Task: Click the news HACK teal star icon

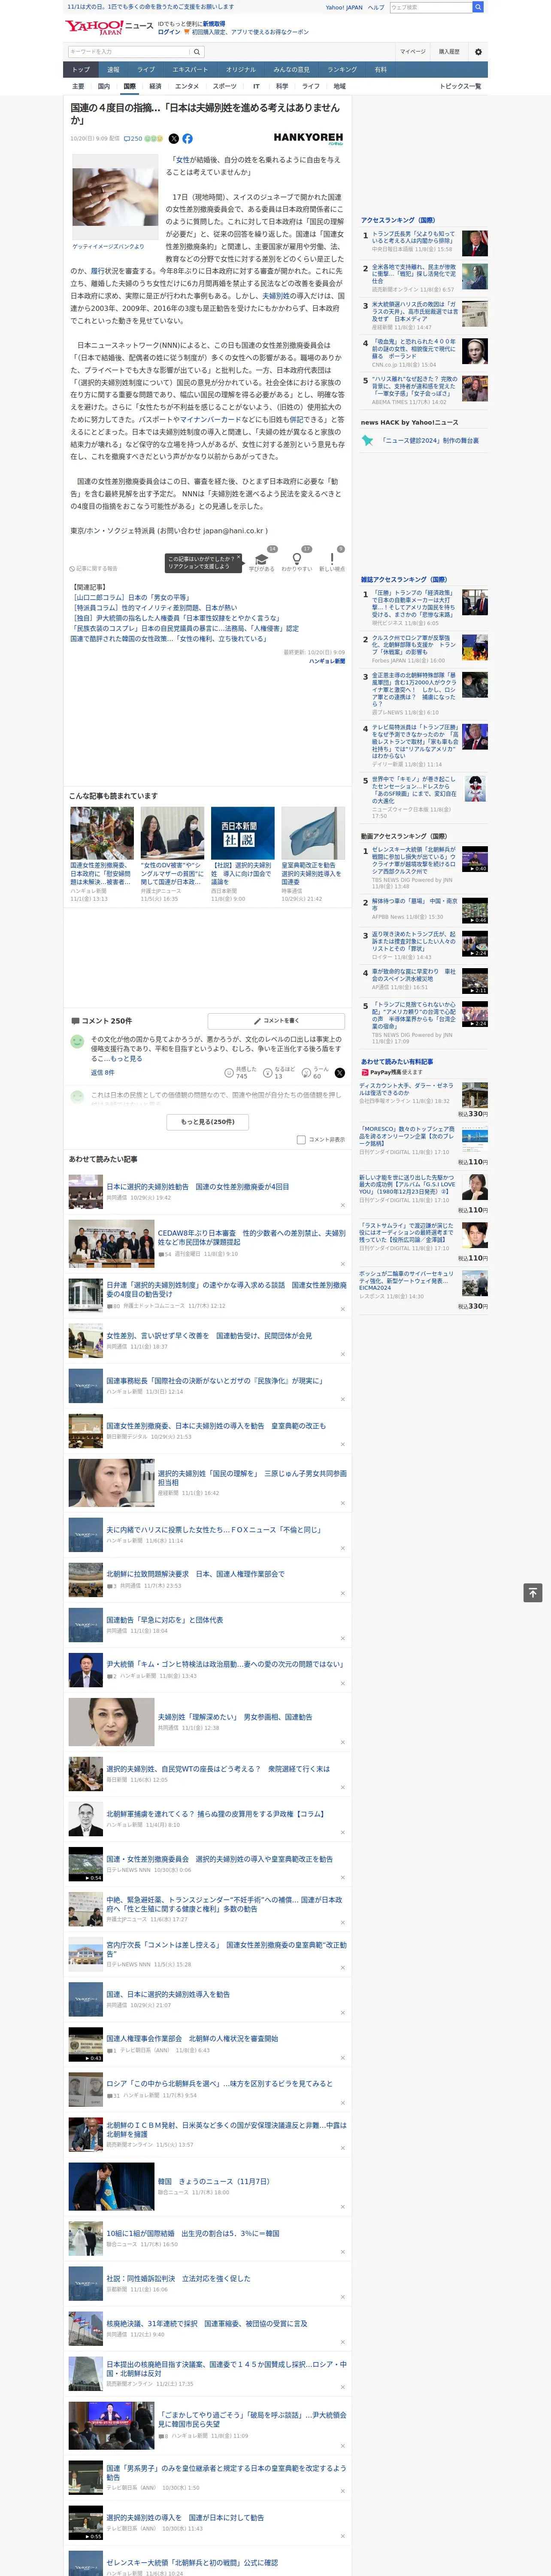Action: 368,440
